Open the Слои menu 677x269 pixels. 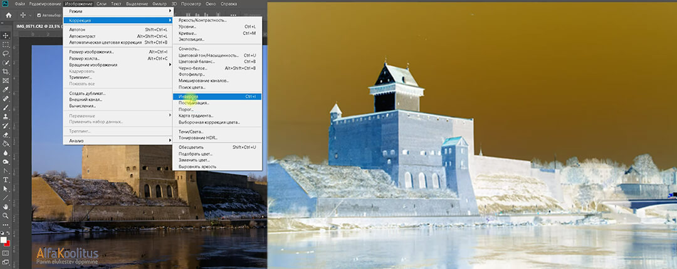(102, 4)
